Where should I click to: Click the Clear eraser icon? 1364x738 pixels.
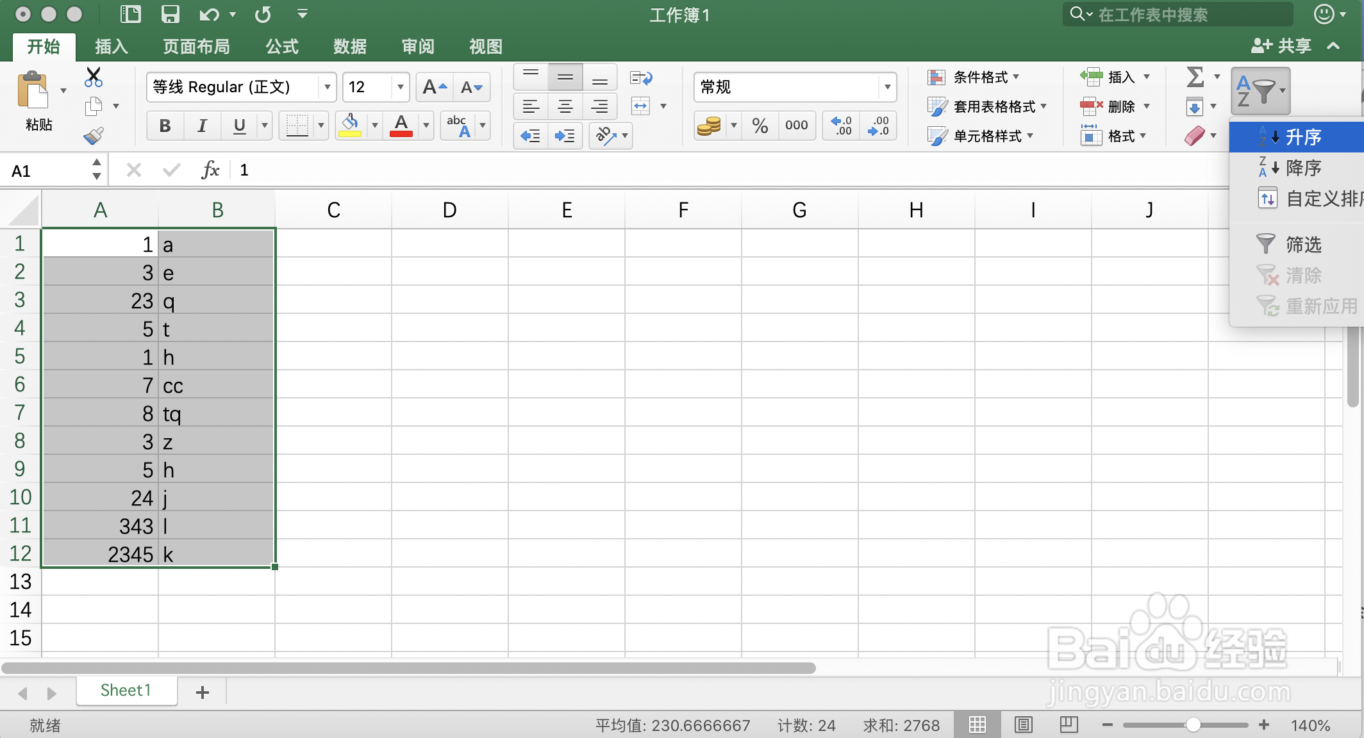coord(1194,136)
